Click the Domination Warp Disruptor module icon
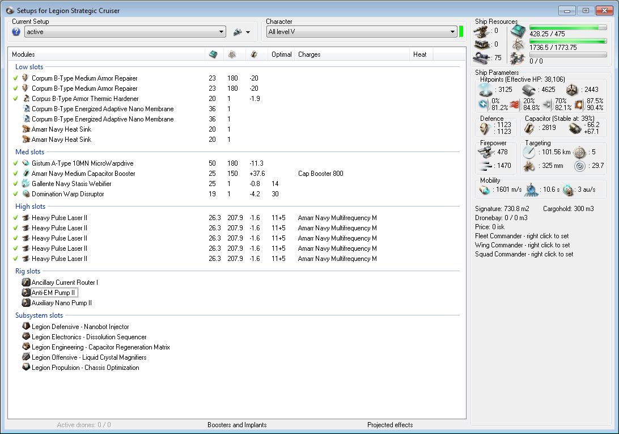The image size is (619, 434). pos(26,194)
